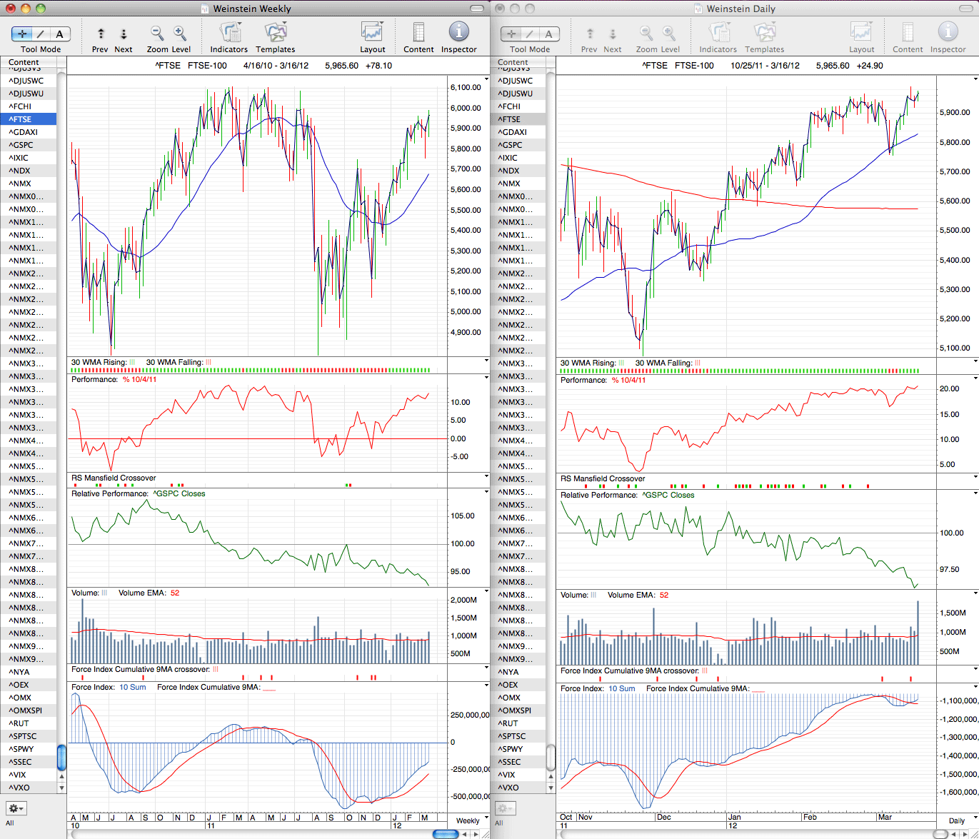The width and height of the screenshot is (979, 839).
Task: Click the Weekly chart horizontal scrollbar thumb
Action: click(x=446, y=833)
